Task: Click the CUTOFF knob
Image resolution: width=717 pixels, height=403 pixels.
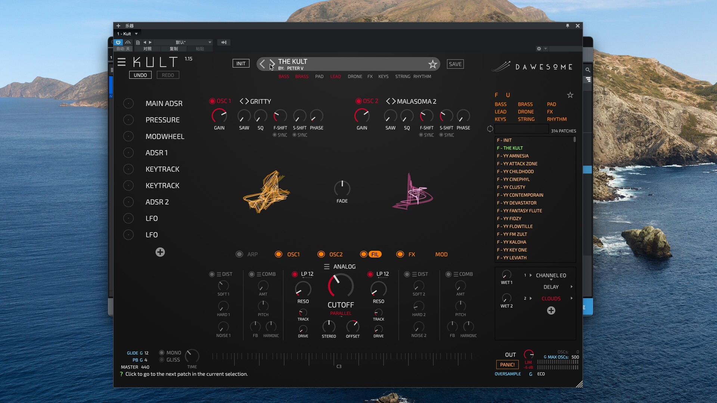Action: click(341, 286)
